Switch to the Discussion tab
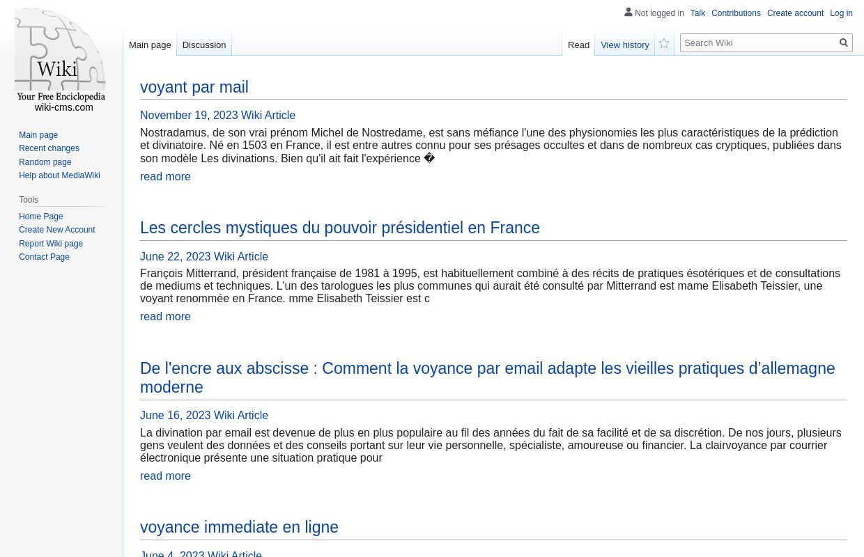Screen dimensions: 864x557 point(203,45)
